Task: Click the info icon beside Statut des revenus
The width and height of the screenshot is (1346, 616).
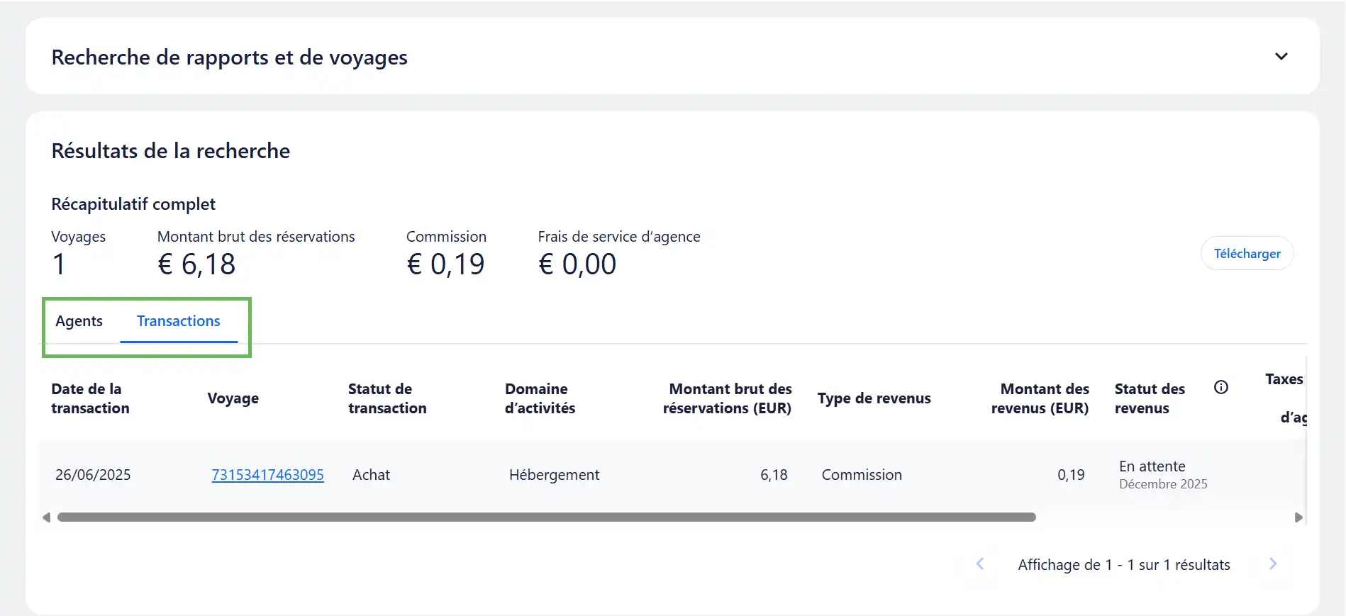Action: (x=1220, y=387)
